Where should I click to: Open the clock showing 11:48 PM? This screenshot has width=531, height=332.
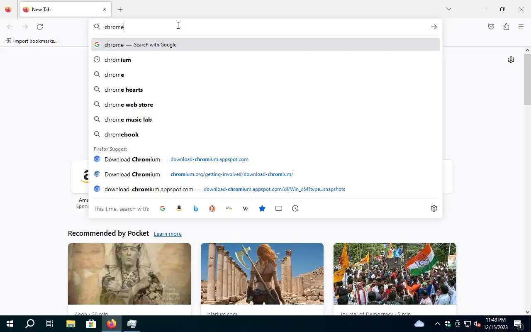coord(496,324)
